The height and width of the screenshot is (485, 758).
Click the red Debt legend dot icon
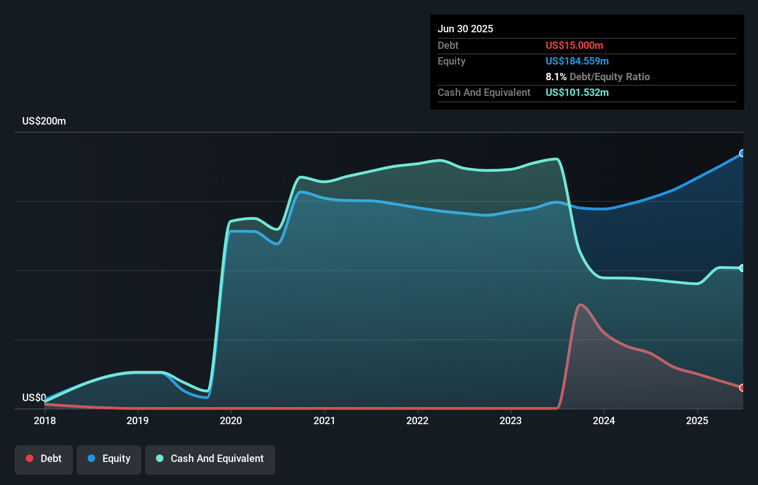30,458
